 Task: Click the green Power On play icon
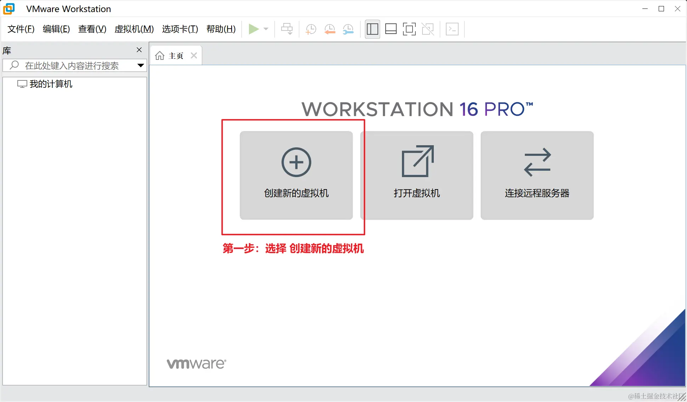tap(254, 29)
